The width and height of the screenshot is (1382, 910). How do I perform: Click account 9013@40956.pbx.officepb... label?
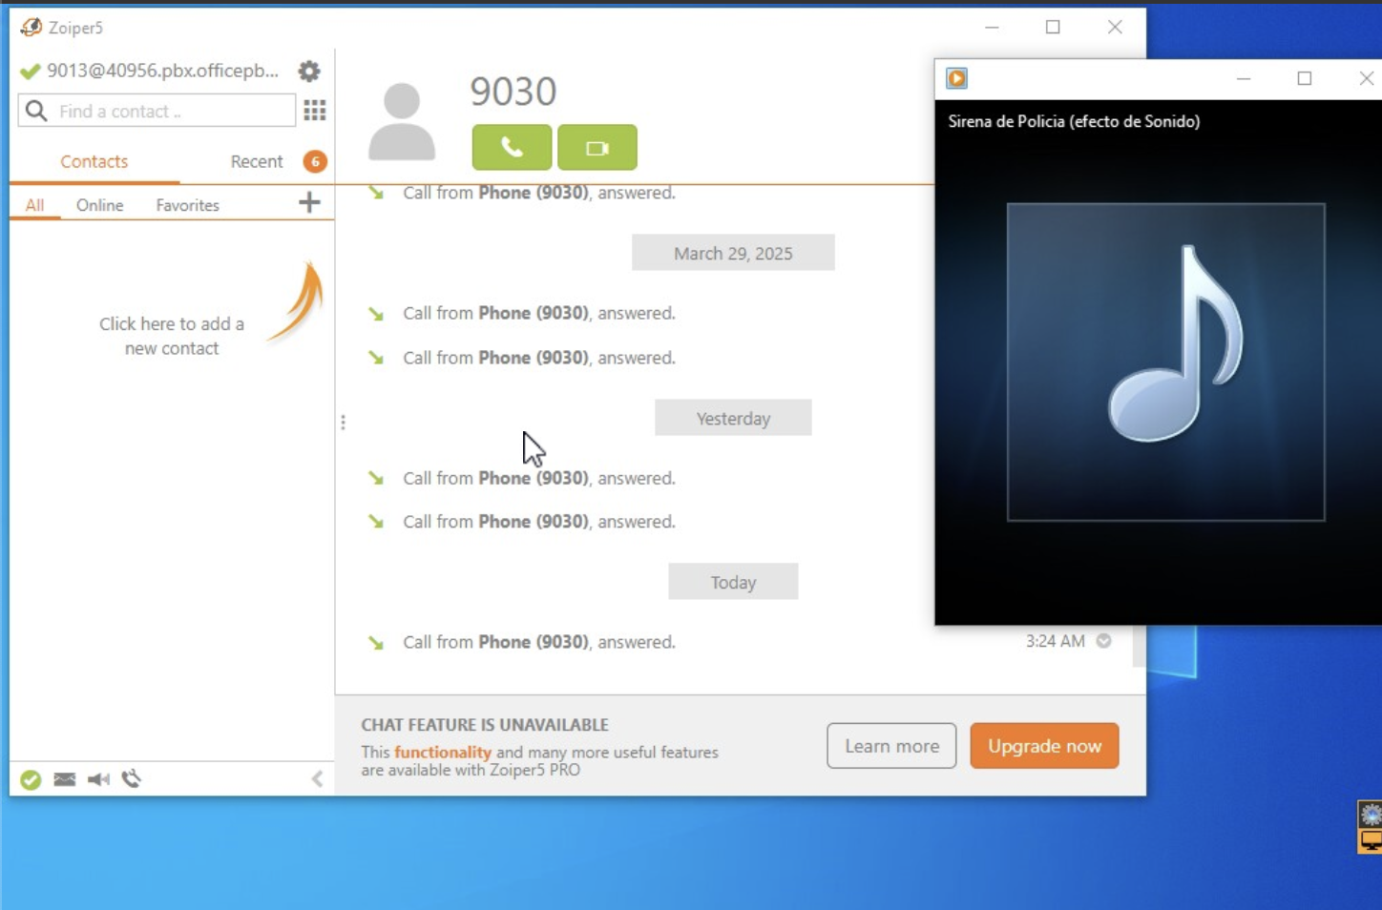(x=163, y=71)
